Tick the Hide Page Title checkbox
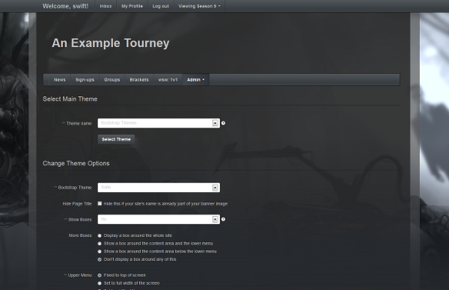The image size is (449, 290). point(100,203)
